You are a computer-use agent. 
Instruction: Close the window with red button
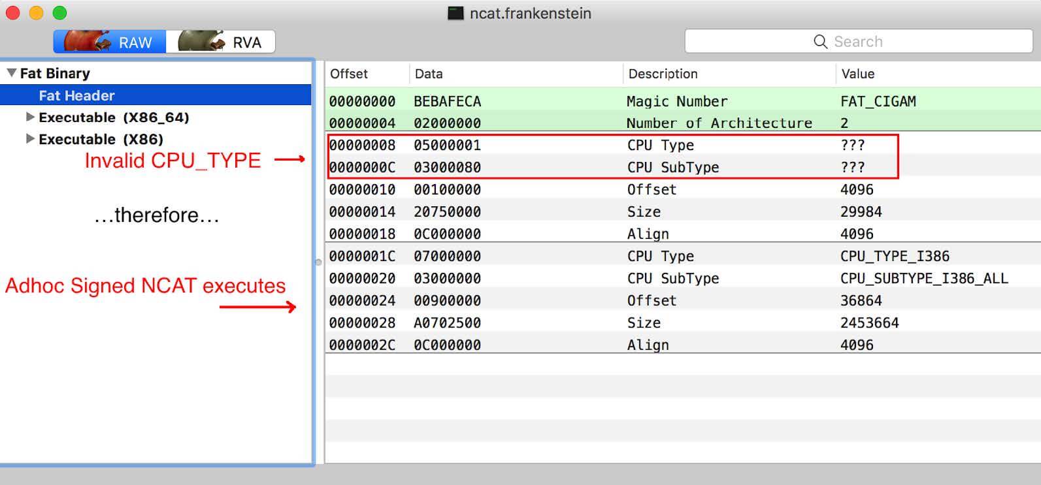[x=12, y=13]
